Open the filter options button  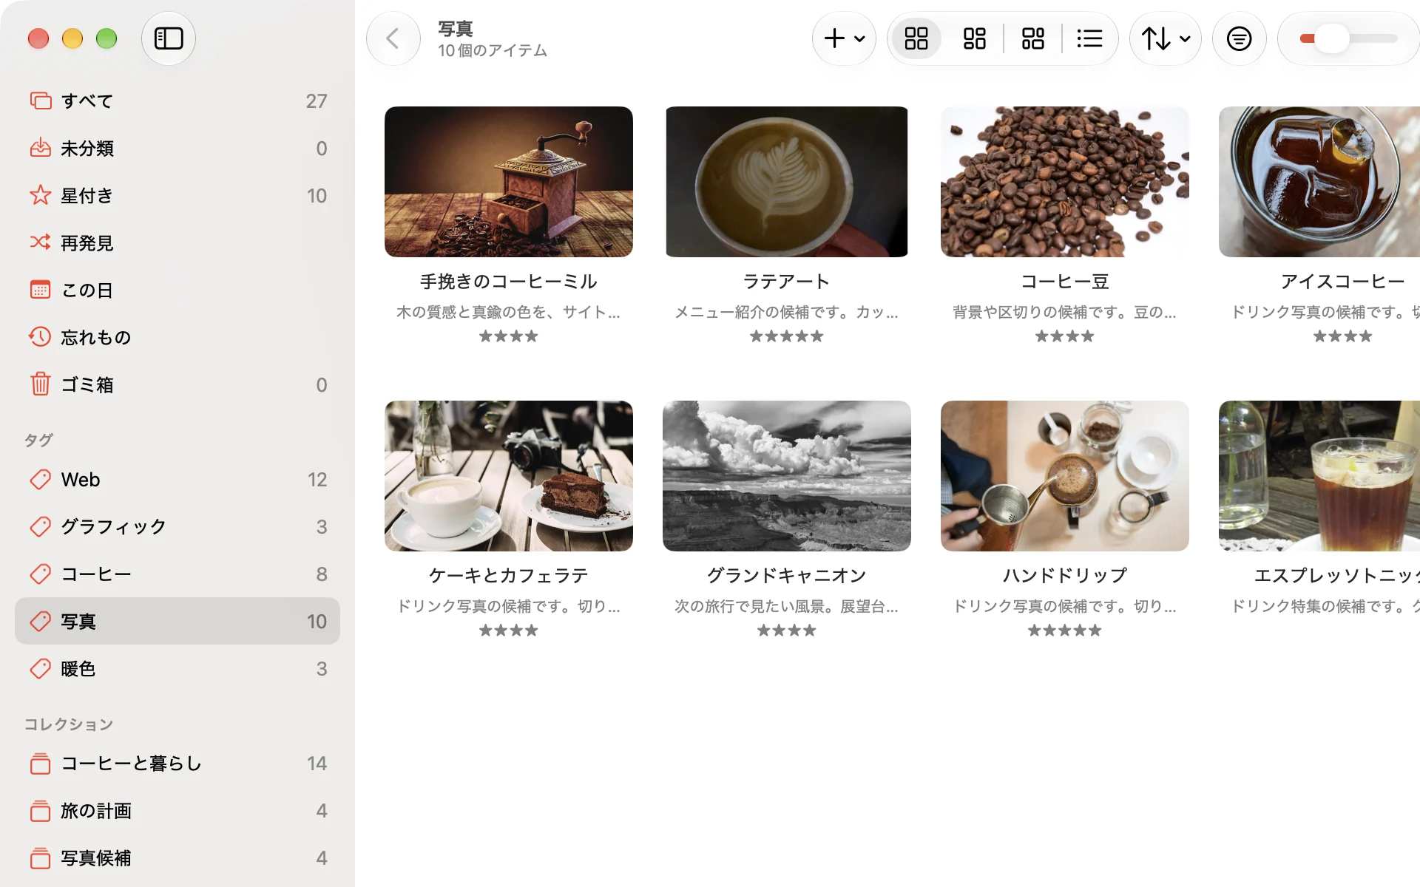click(x=1240, y=38)
